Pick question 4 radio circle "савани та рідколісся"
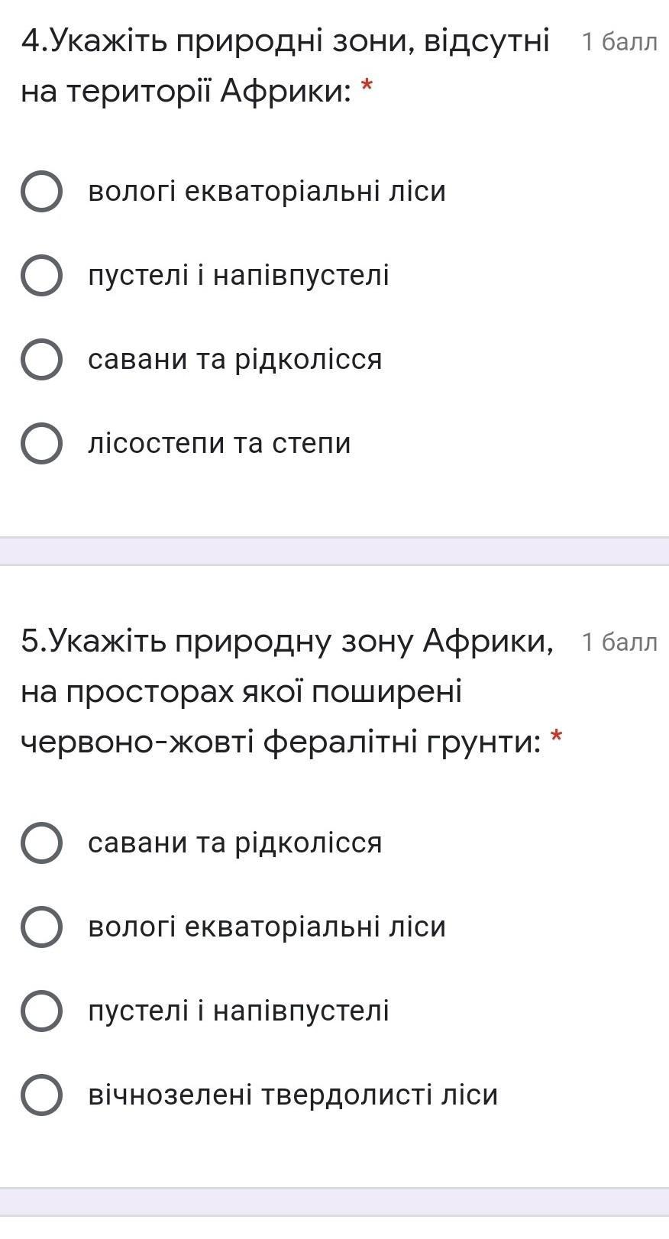This screenshot has width=669, height=1239. 41,359
